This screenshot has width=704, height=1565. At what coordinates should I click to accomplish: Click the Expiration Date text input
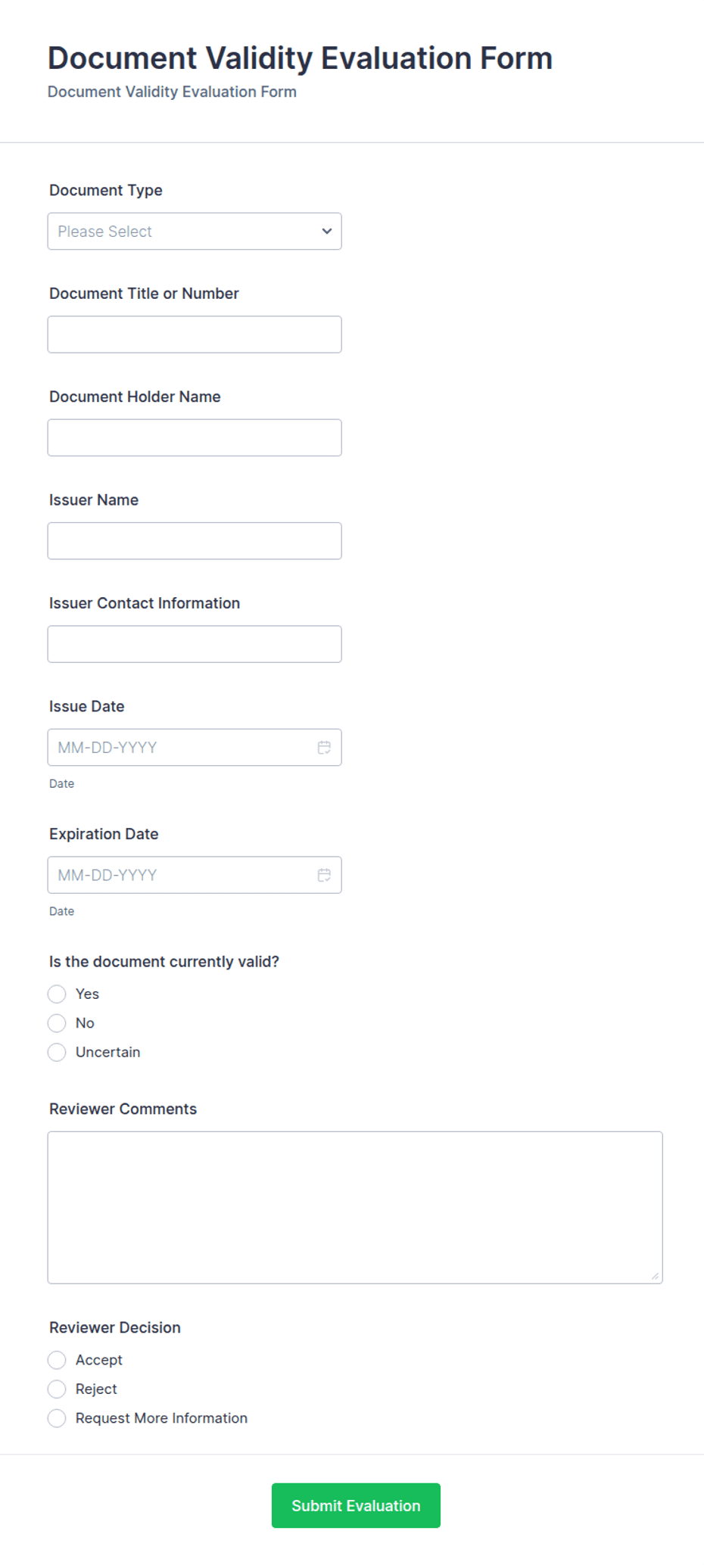(x=182, y=876)
